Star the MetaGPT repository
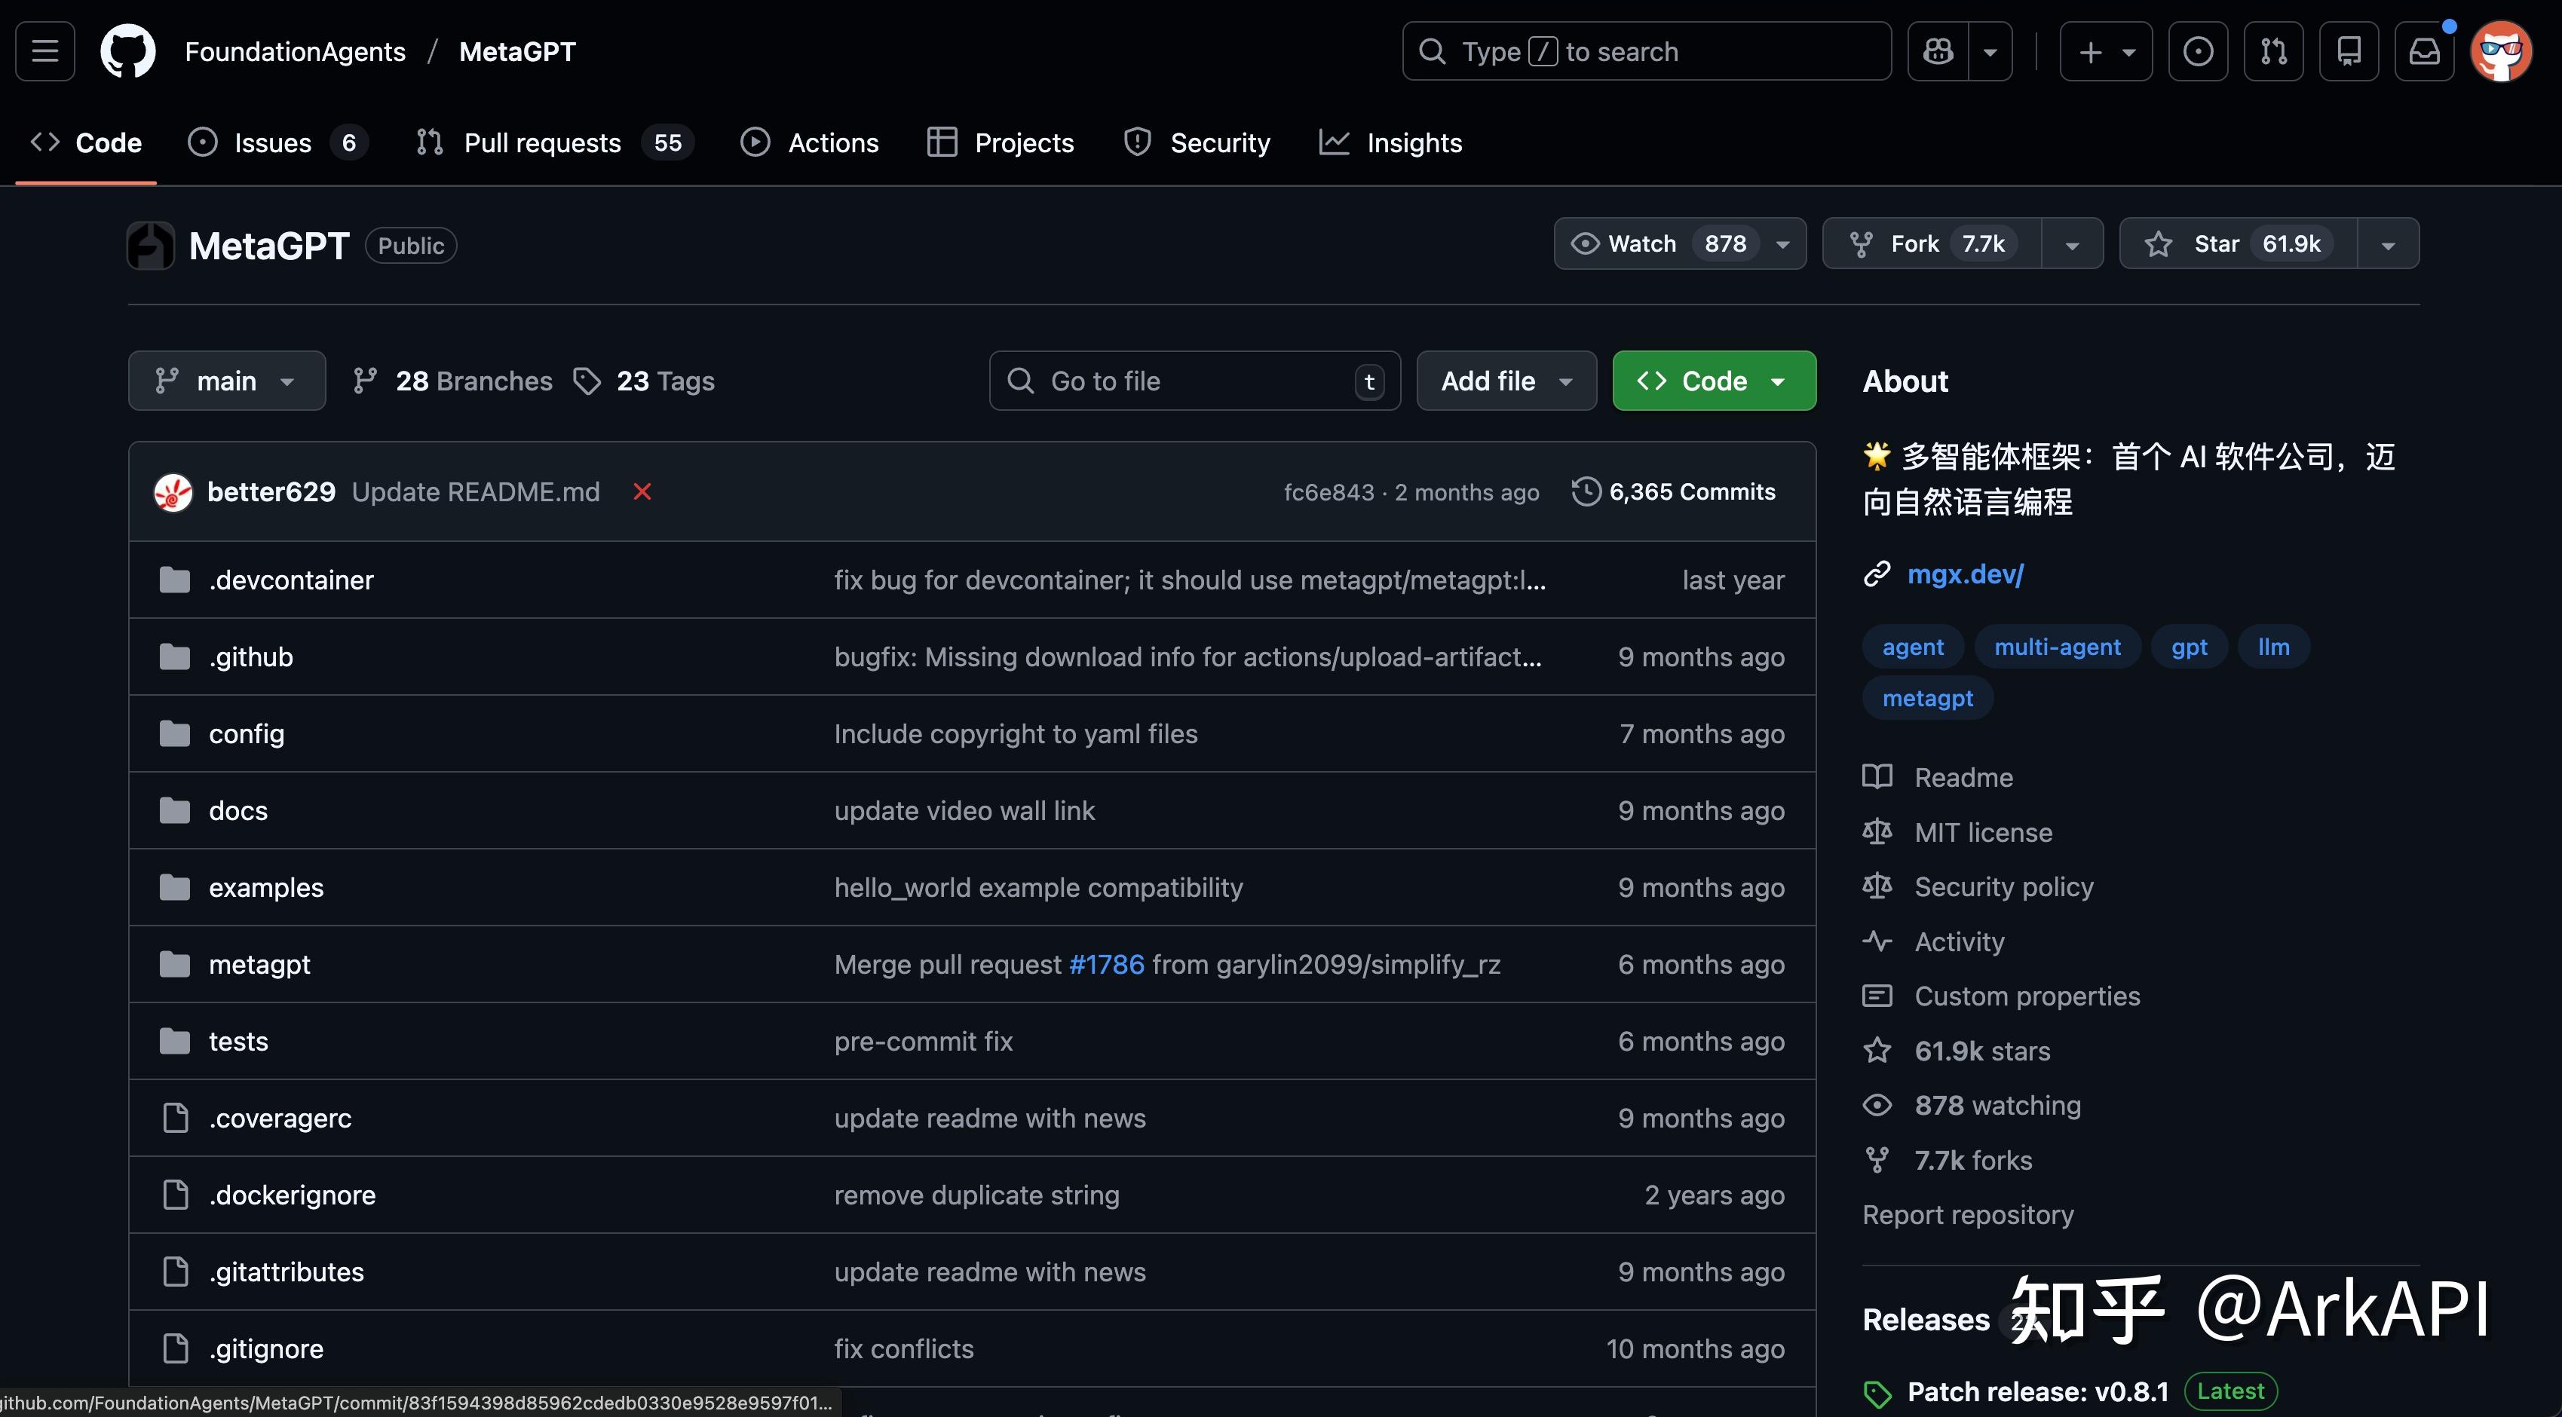Screen dimensions: 2562x1417 coord(2239,243)
